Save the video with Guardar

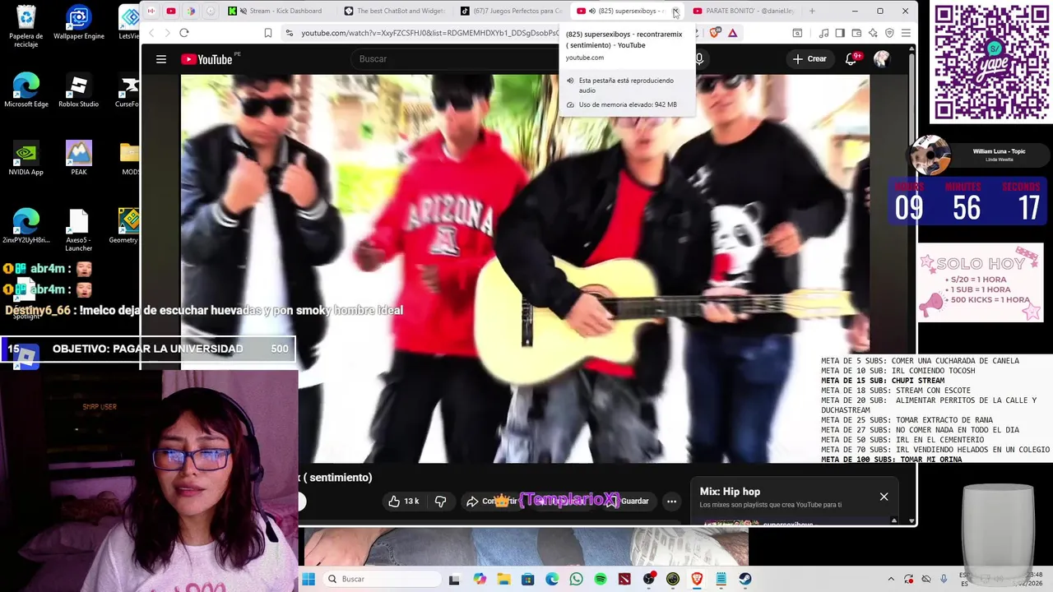629,501
